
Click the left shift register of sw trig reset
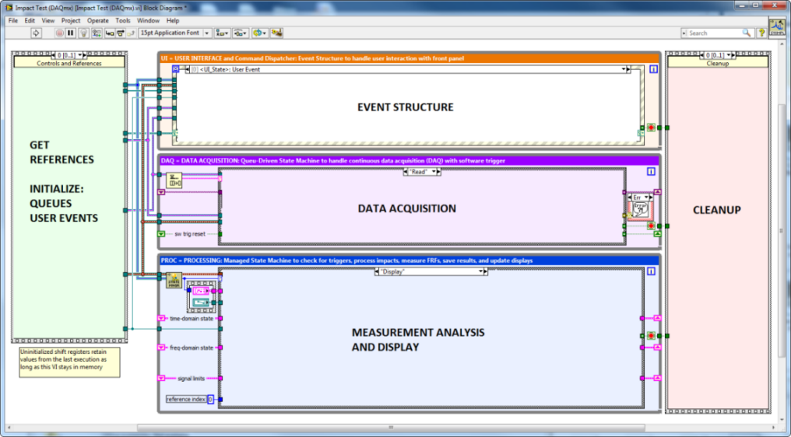[161, 234]
